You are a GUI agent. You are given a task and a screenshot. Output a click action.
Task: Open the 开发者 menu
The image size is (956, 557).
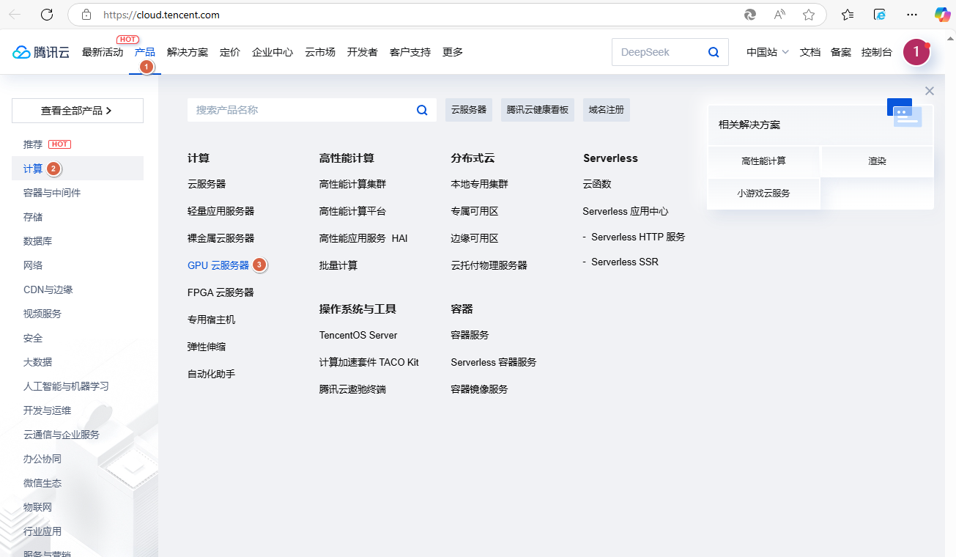(363, 52)
